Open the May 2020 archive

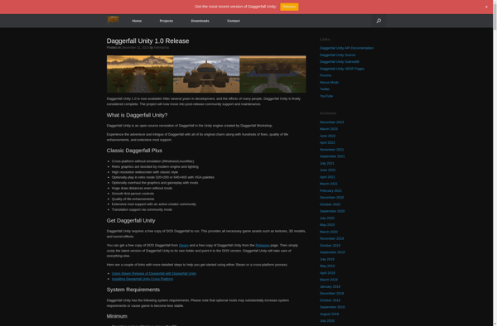coord(327,225)
